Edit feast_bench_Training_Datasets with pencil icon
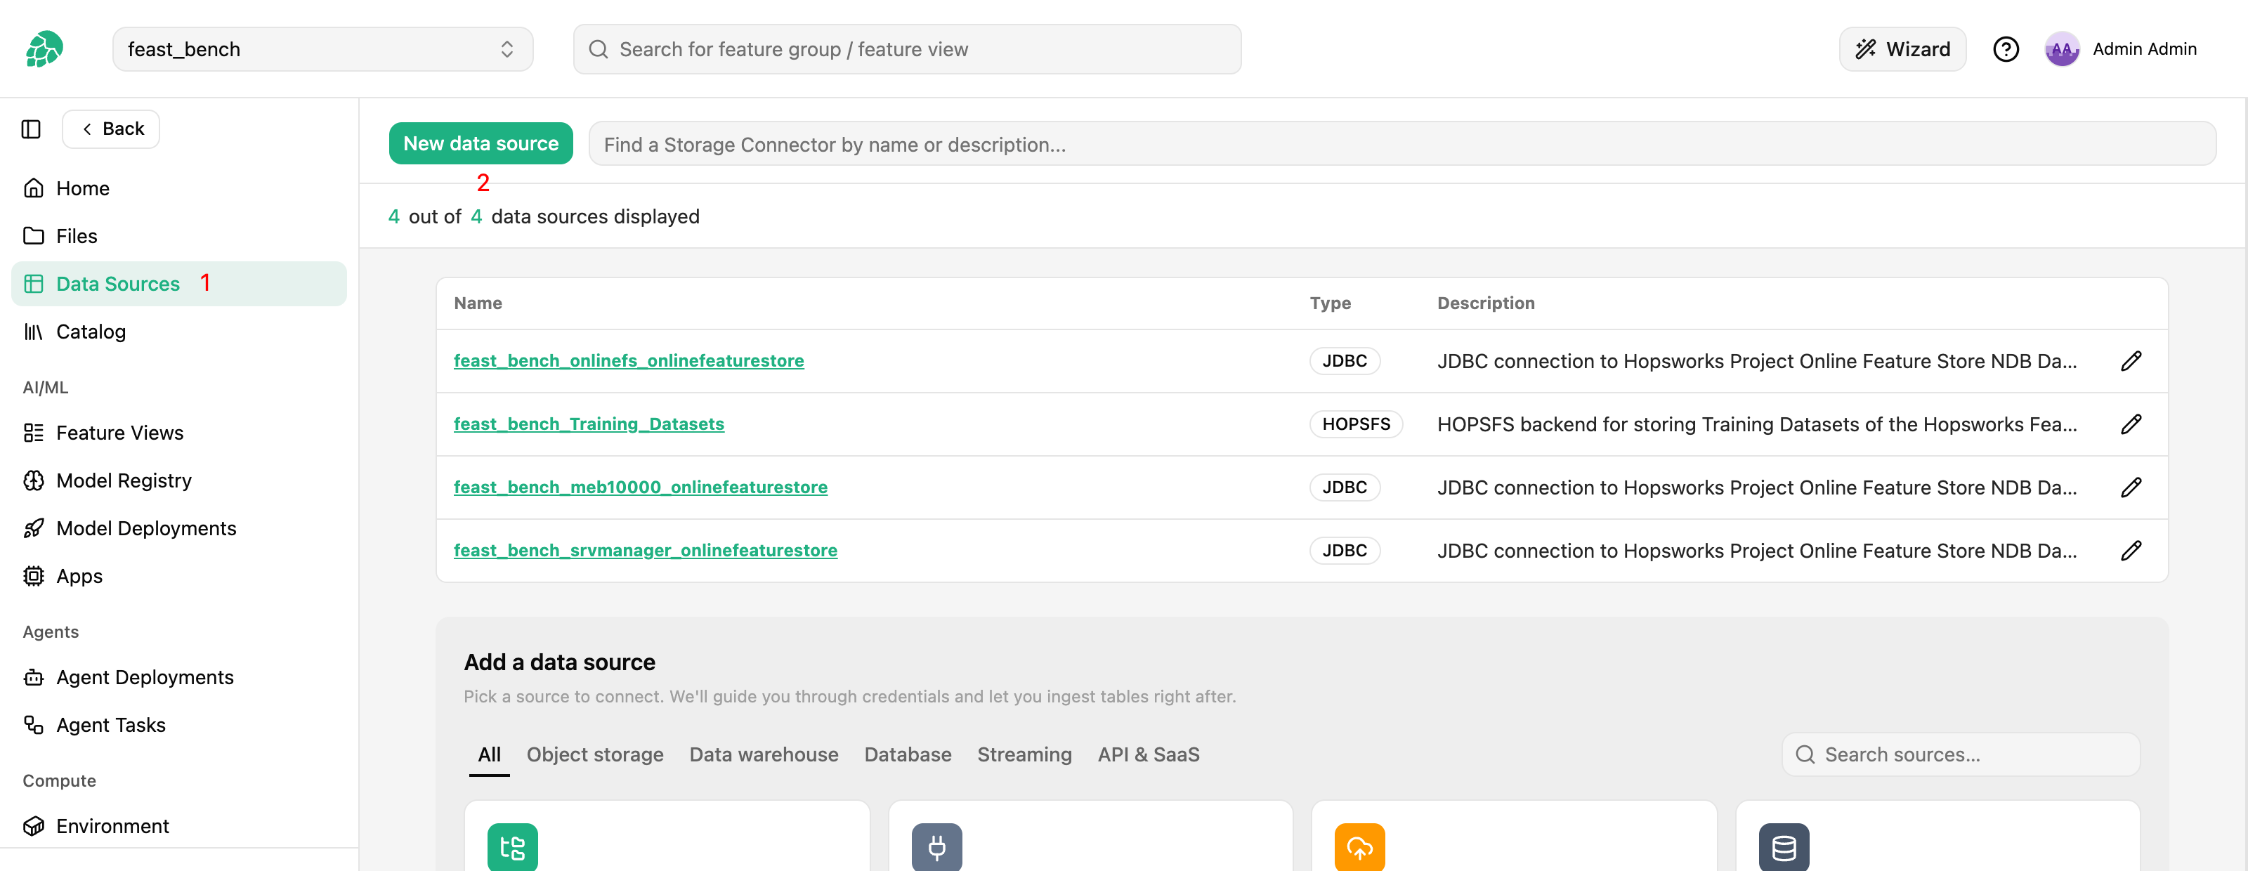This screenshot has width=2248, height=871. [x=2131, y=424]
